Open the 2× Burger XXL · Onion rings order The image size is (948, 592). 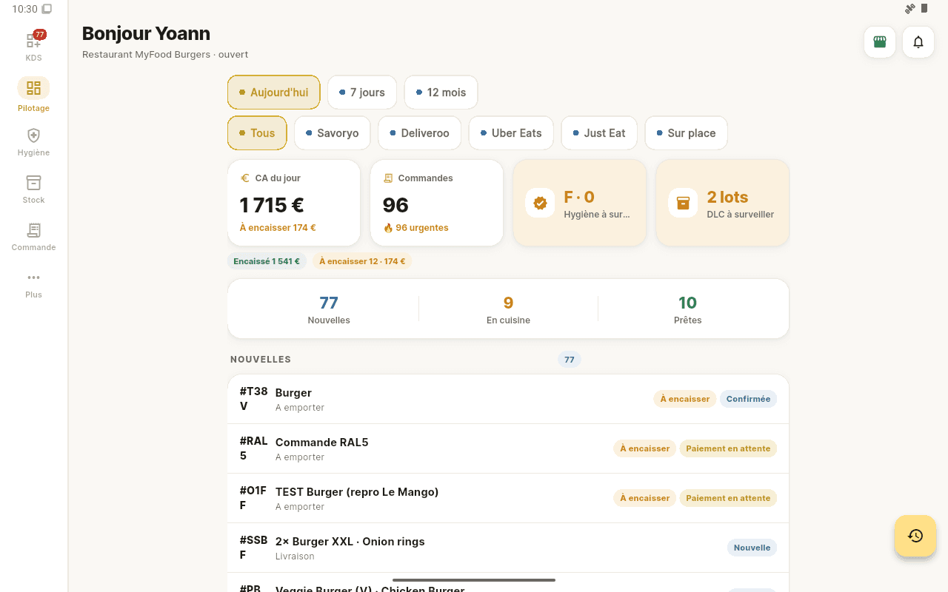(508, 548)
